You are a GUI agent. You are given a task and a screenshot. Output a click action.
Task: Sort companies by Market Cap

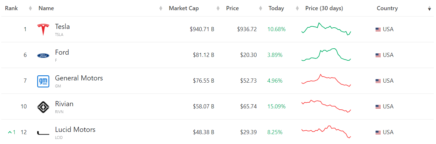184,8
